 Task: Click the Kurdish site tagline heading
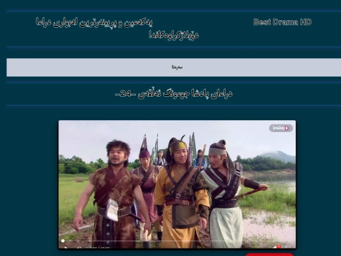click(117, 28)
